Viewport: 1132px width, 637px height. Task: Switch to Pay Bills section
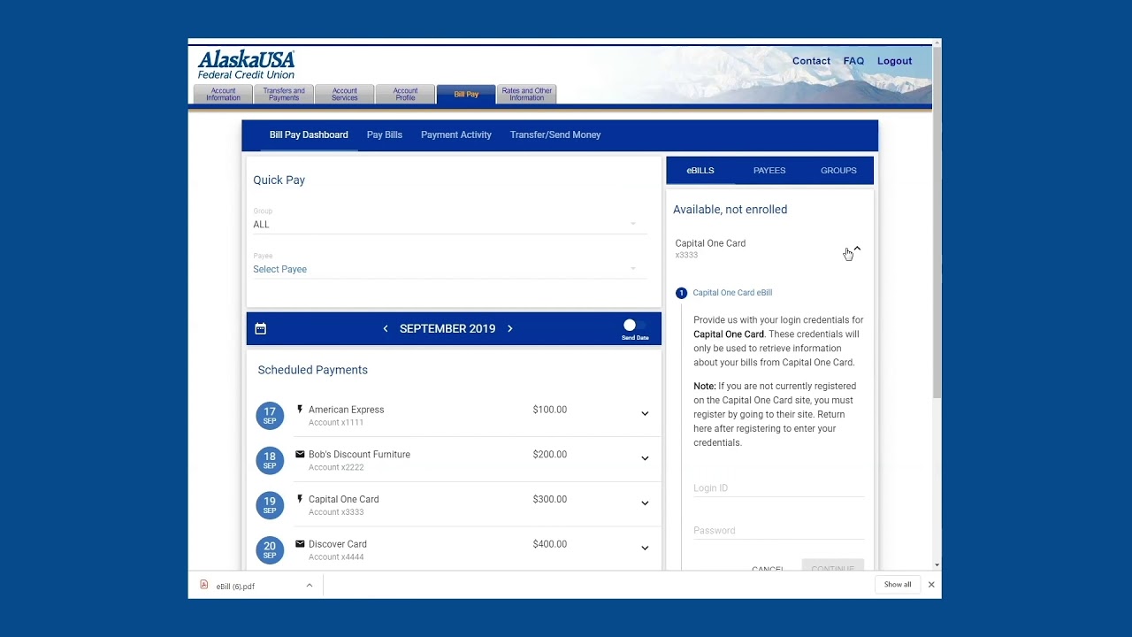[385, 134]
